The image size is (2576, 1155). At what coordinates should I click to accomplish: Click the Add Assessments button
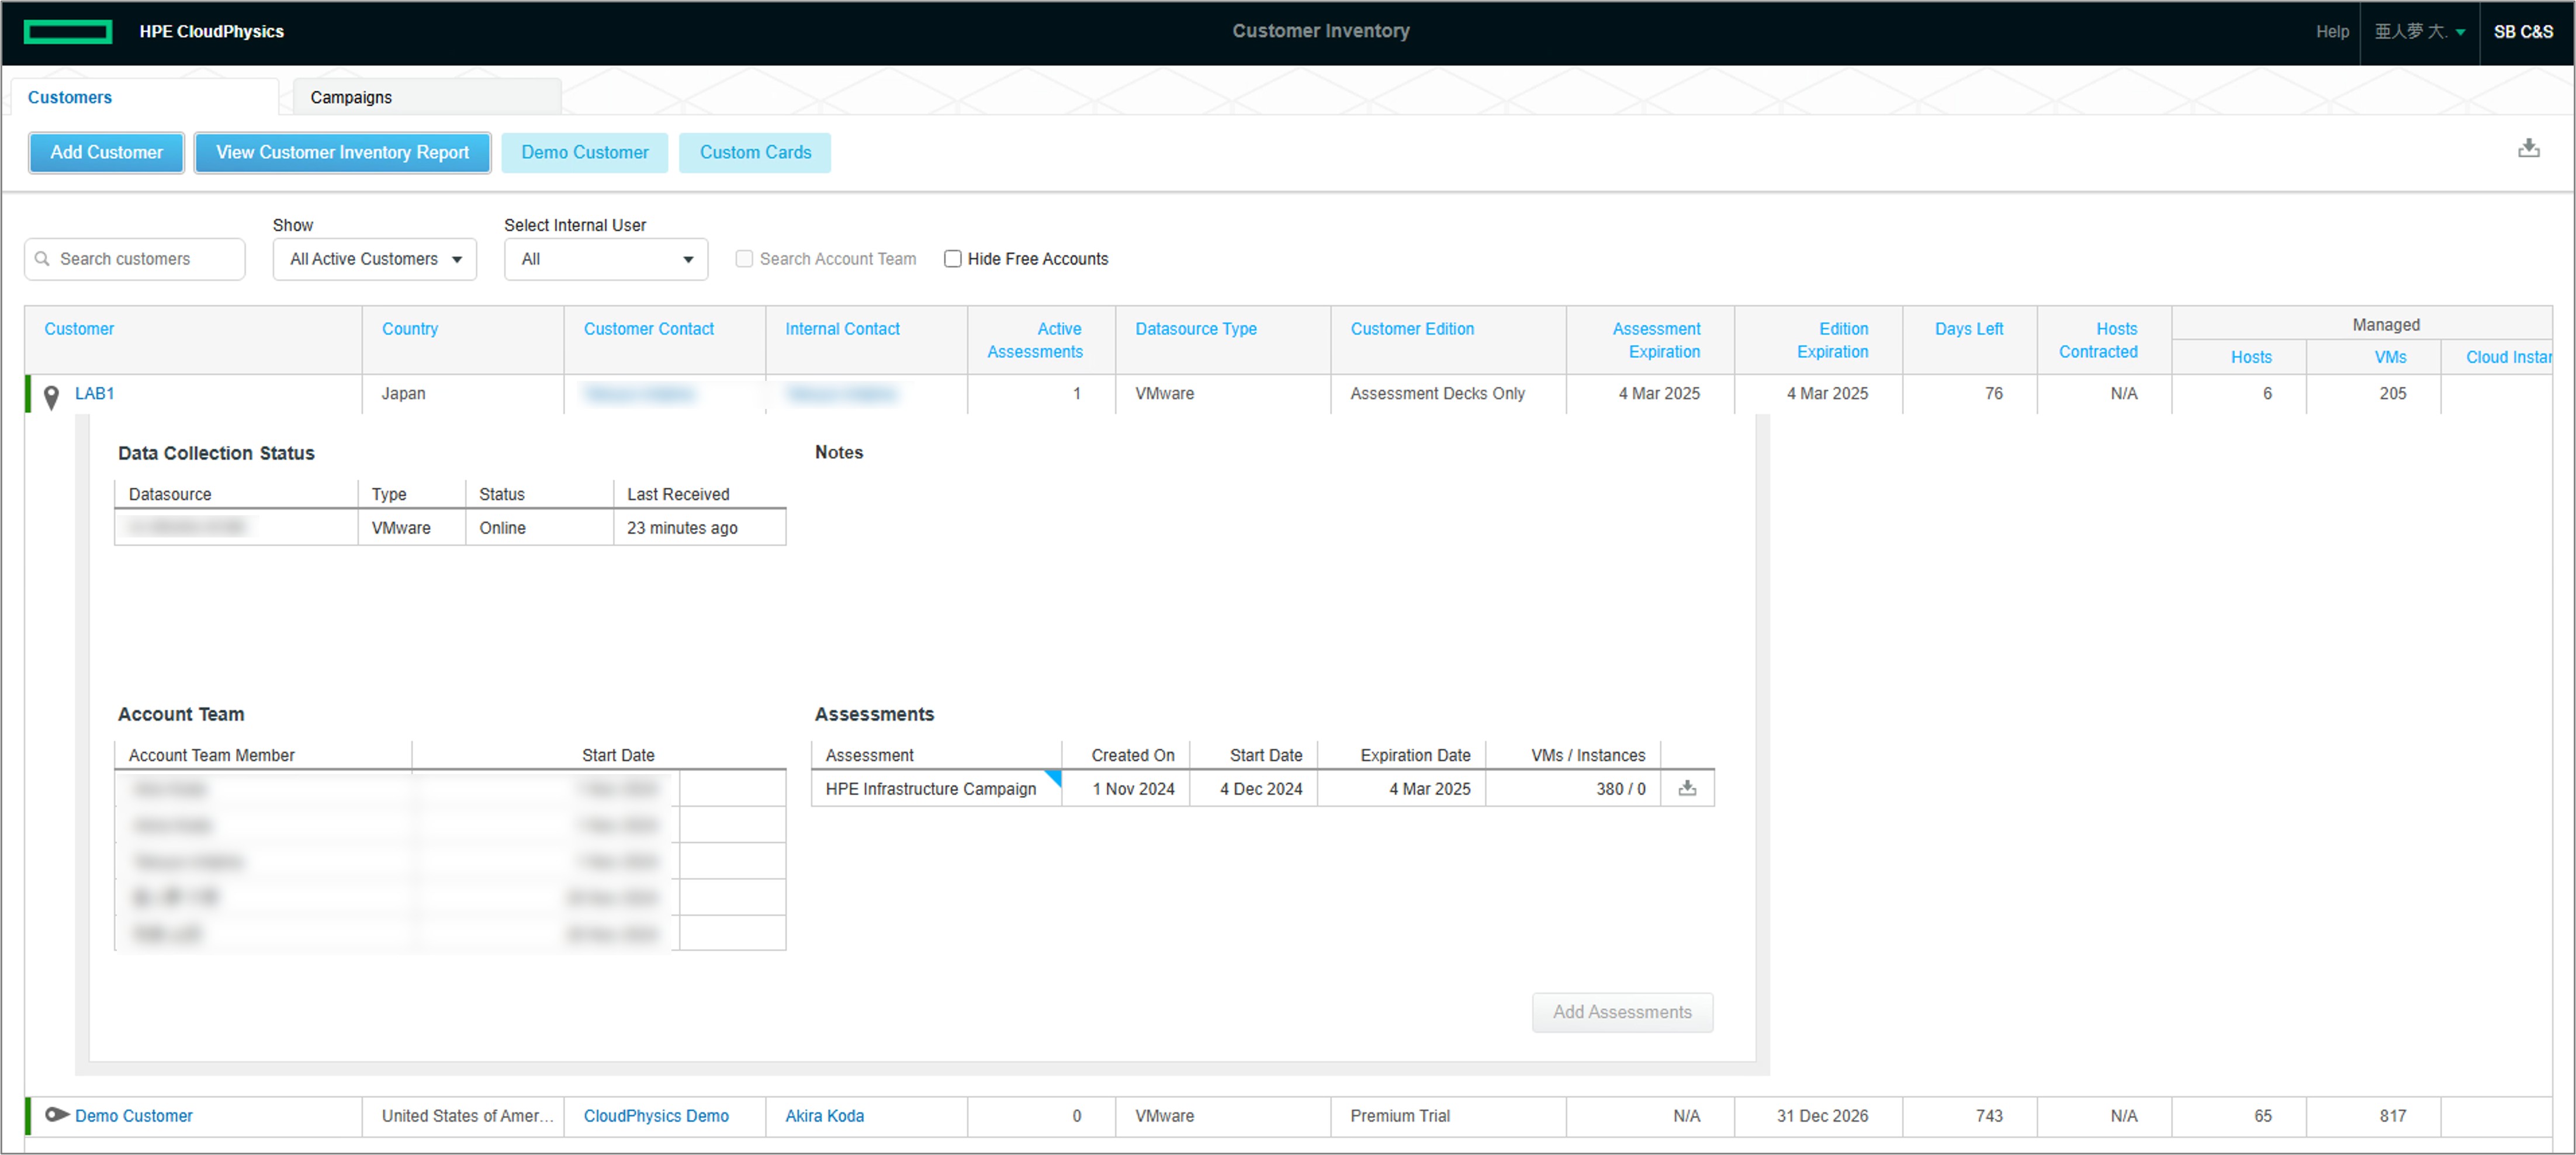(x=1622, y=1011)
